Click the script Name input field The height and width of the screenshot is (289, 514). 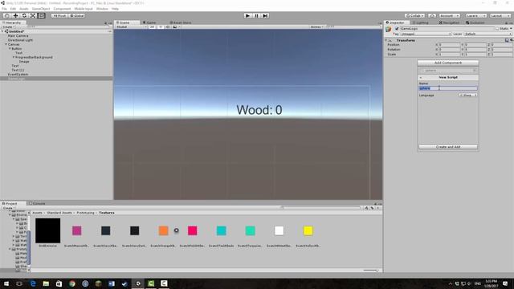coord(448,88)
